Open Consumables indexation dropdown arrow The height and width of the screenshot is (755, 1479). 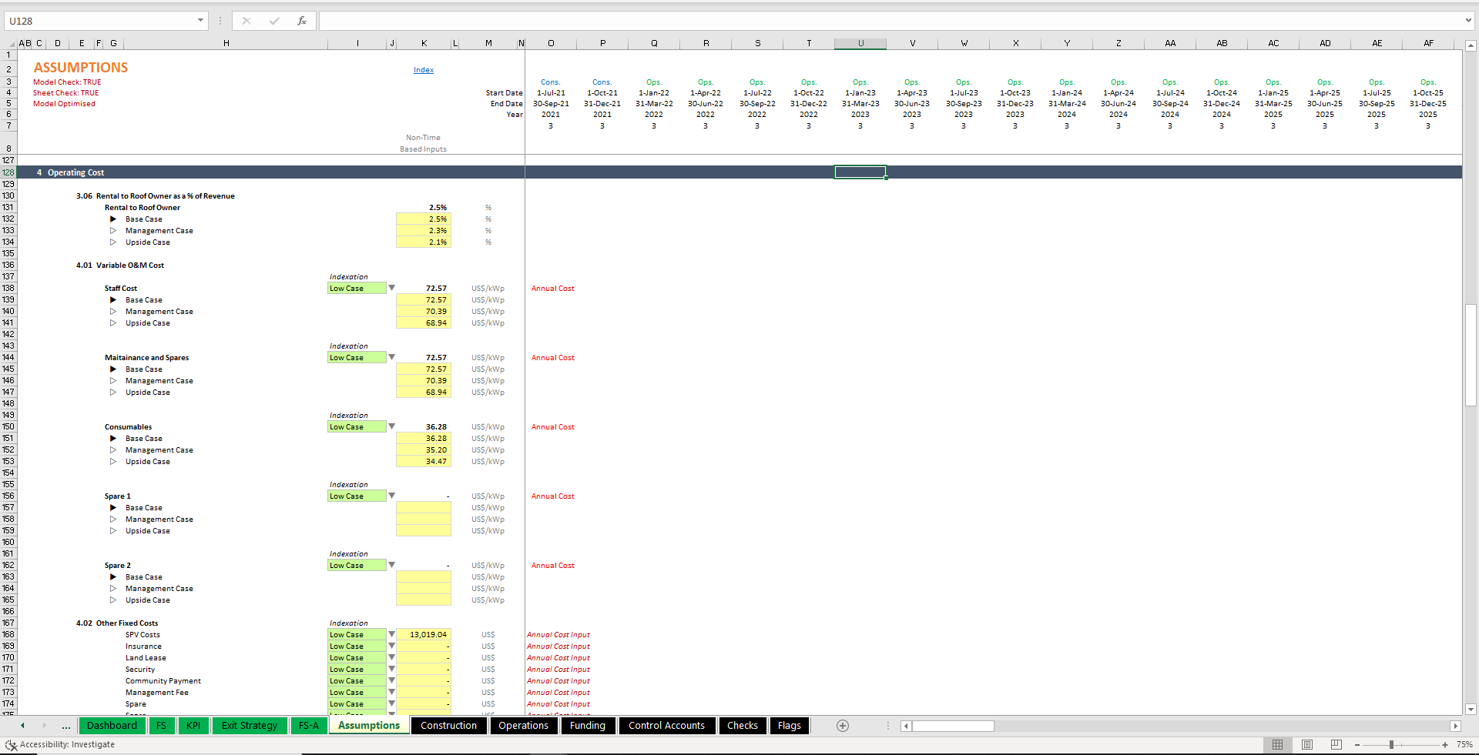pyautogui.click(x=391, y=426)
